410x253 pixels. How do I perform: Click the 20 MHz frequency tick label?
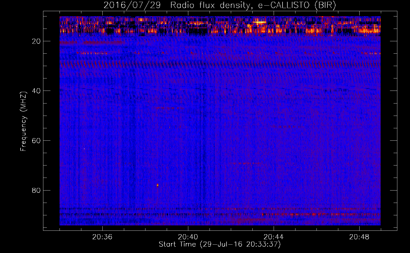click(36, 41)
